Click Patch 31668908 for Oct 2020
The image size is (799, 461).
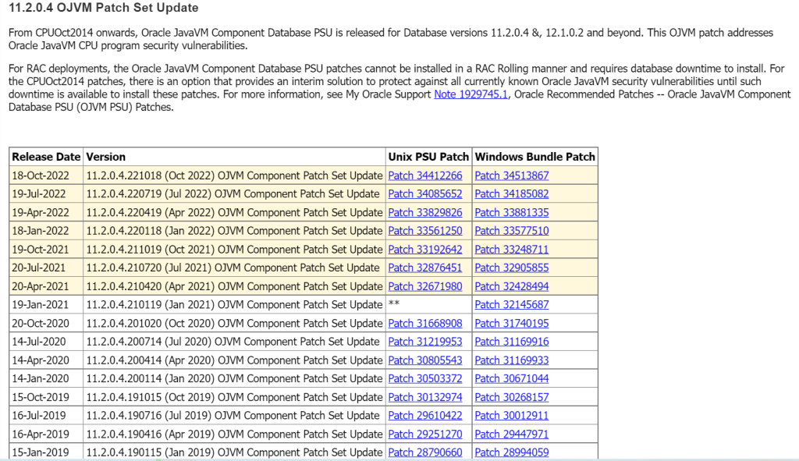(x=425, y=323)
